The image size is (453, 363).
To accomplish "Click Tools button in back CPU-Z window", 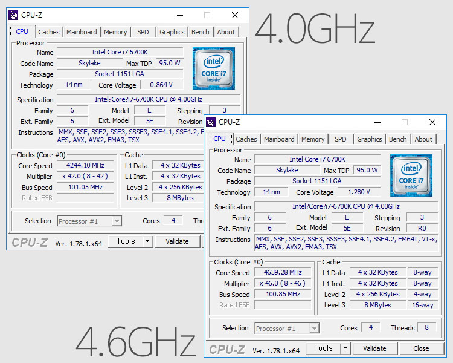I will [x=126, y=241].
